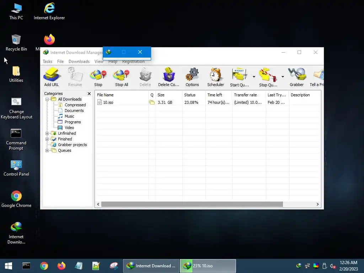Click the Stop download toolbar icon
The image size is (364, 273).
[x=98, y=77]
